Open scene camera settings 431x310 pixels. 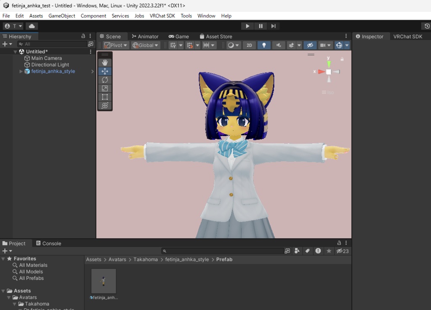[325, 45]
